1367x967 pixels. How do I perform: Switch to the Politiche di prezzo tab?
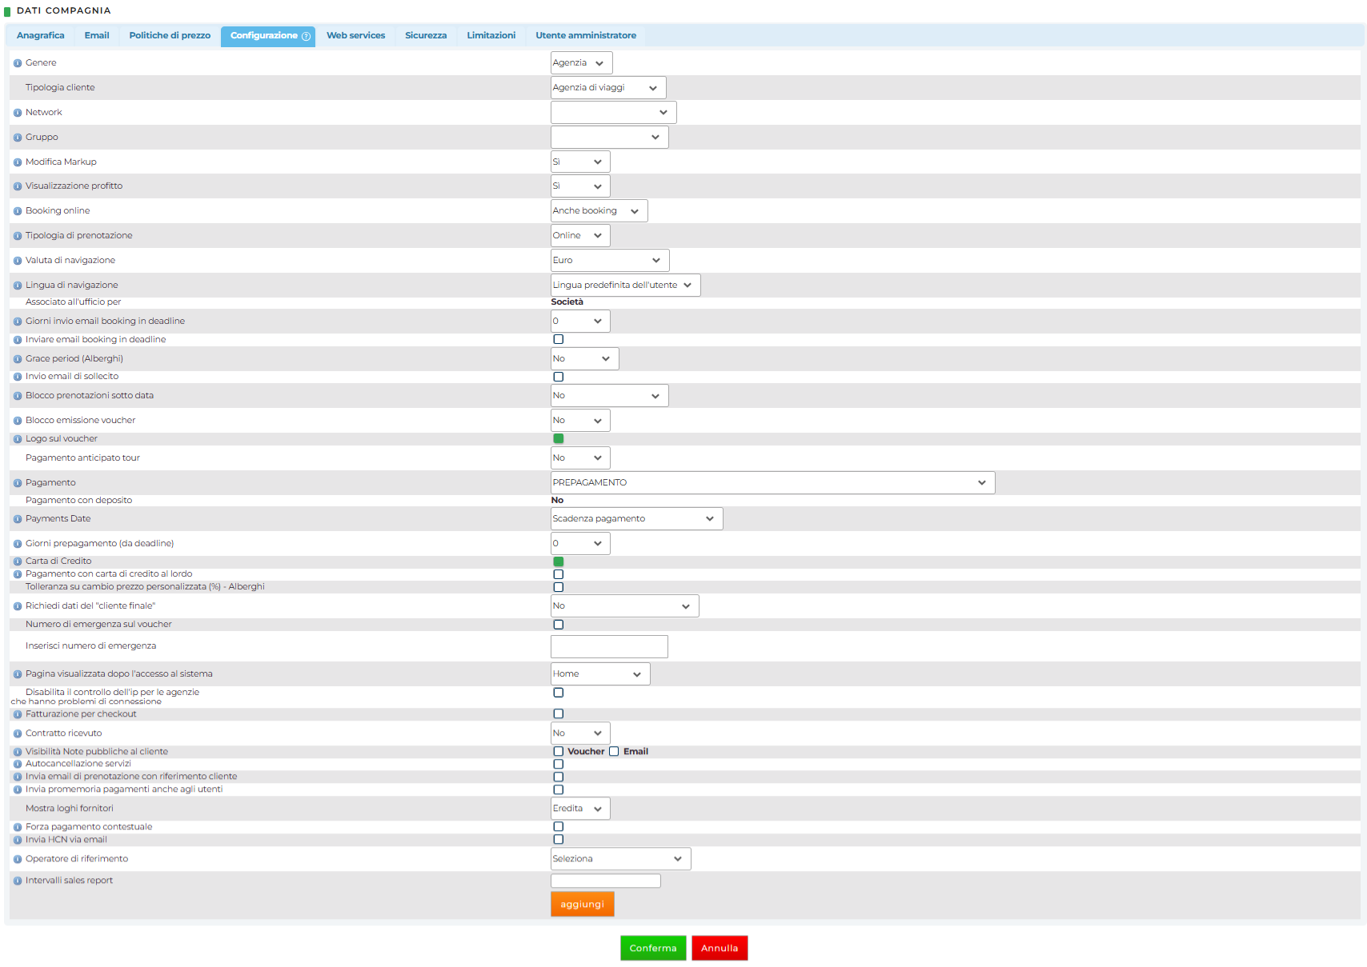click(x=170, y=35)
